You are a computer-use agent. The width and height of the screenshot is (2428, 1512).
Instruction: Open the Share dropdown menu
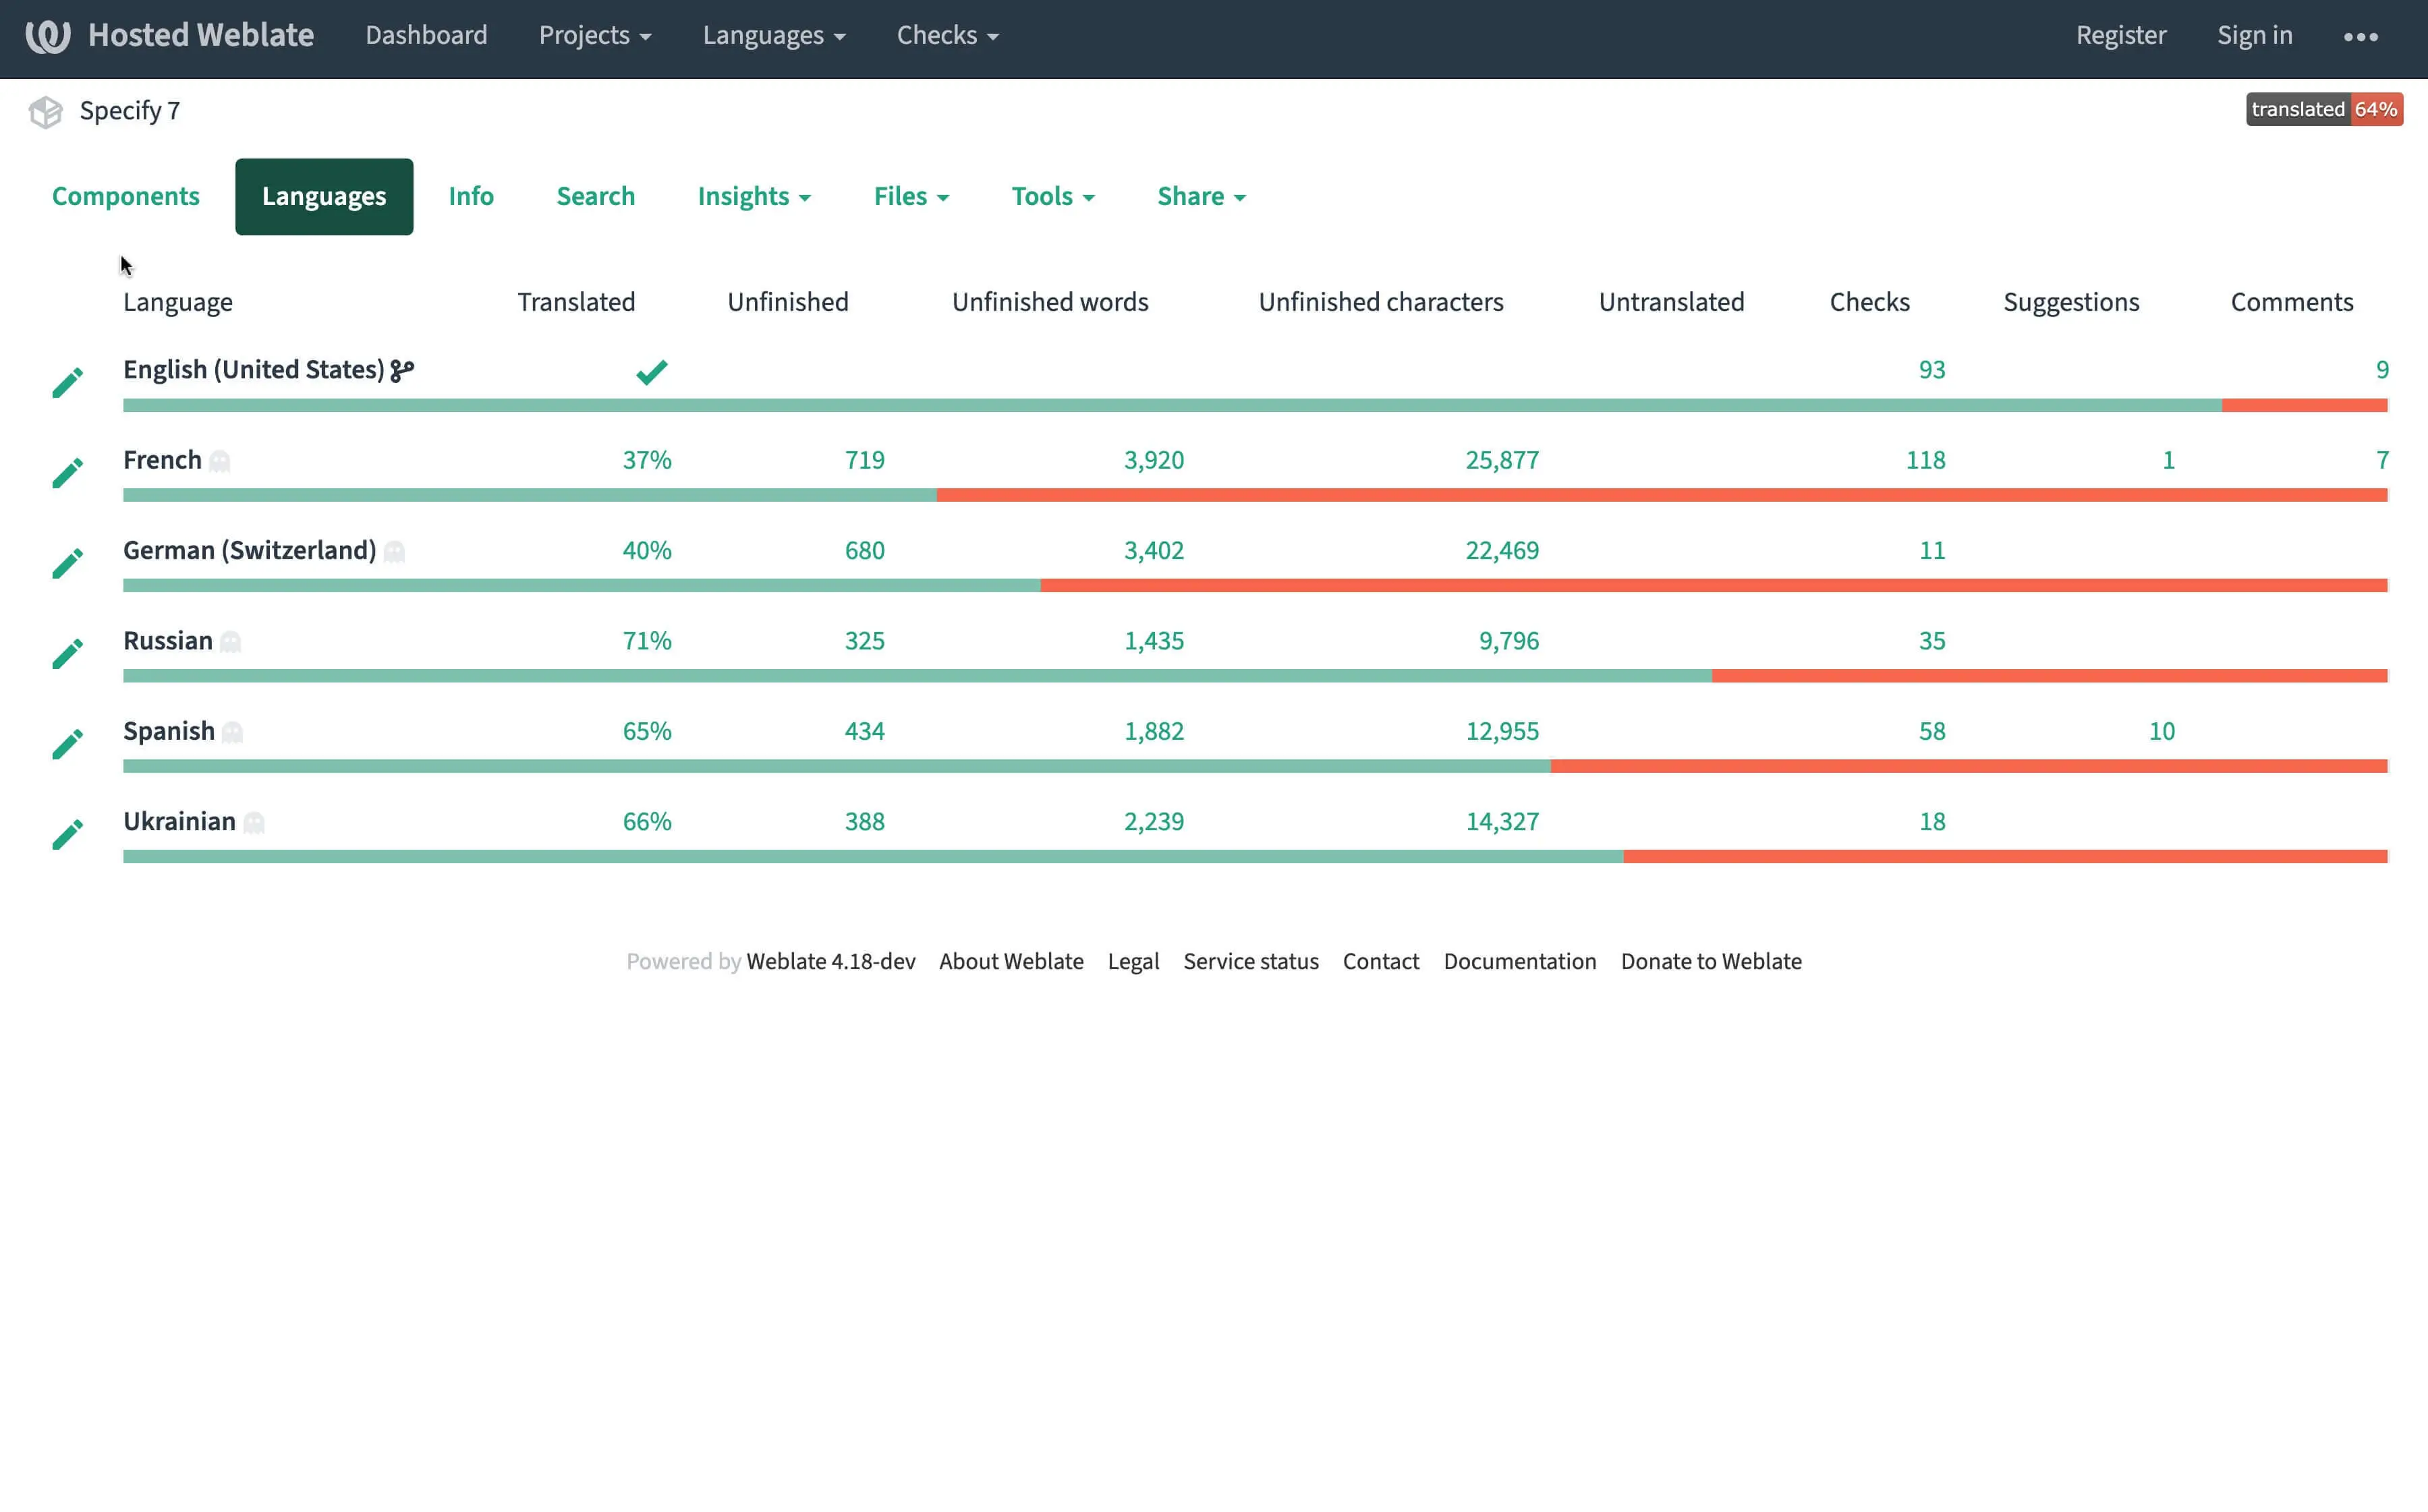pyautogui.click(x=1200, y=197)
